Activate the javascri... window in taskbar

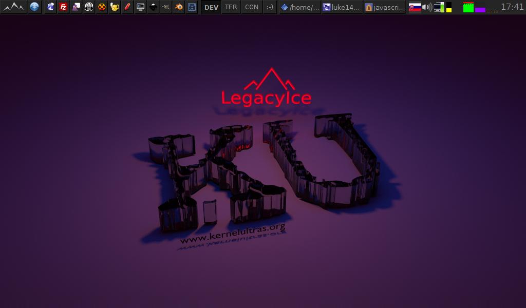(384, 7)
